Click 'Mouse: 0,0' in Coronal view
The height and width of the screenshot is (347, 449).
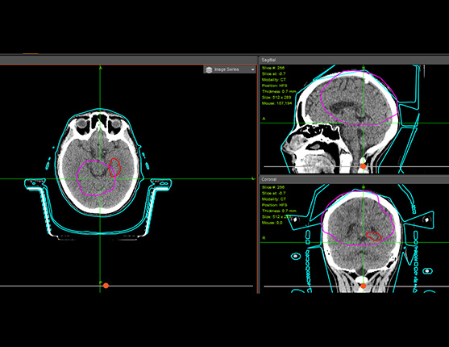pos(272,223)
